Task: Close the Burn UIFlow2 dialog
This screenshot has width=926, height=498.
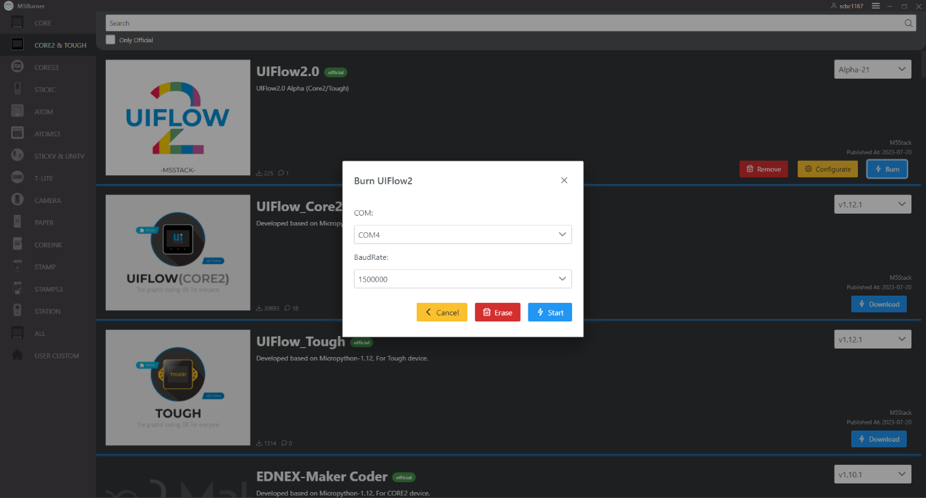Action: (x=564, y=180)
